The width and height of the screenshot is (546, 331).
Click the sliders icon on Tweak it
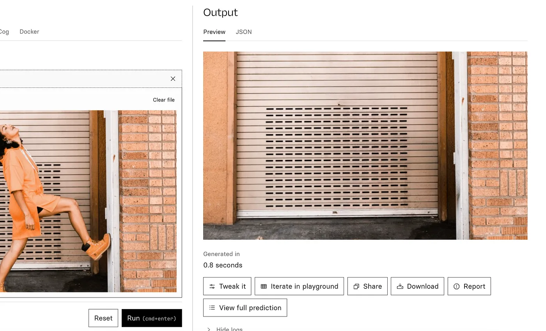tap(212, 287)
